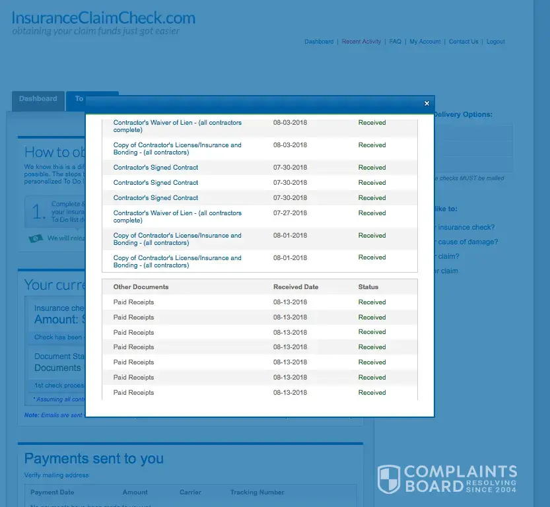Click the Logout link
Screen dimensions: 550x507
495,42
